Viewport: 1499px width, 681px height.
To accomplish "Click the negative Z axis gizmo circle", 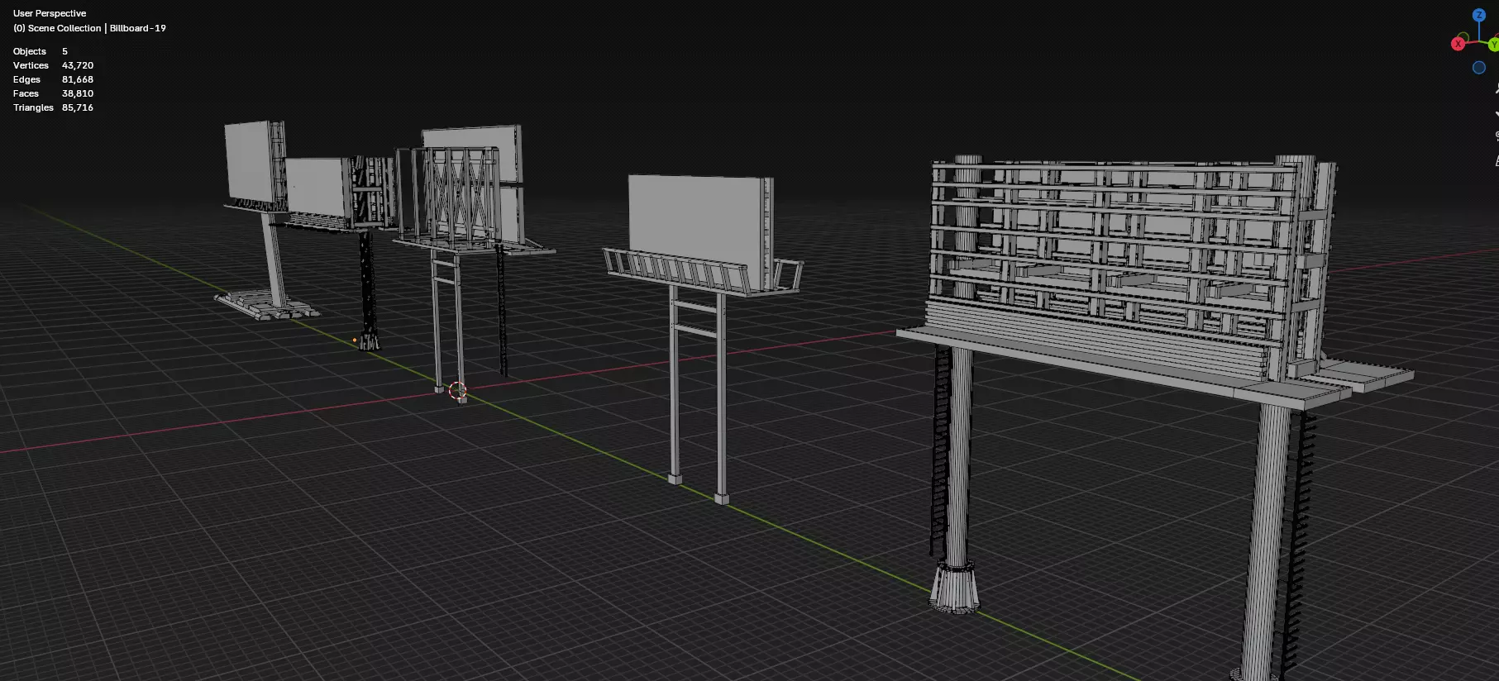I will point(1479,68).
